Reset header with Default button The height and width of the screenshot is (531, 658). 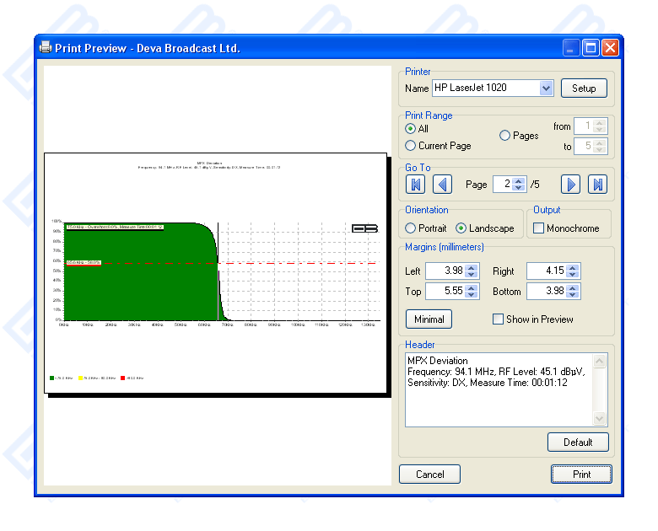[578, 442]
